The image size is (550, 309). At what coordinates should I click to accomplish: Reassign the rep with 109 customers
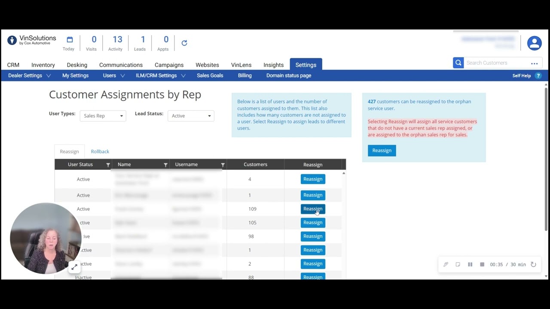313,209
